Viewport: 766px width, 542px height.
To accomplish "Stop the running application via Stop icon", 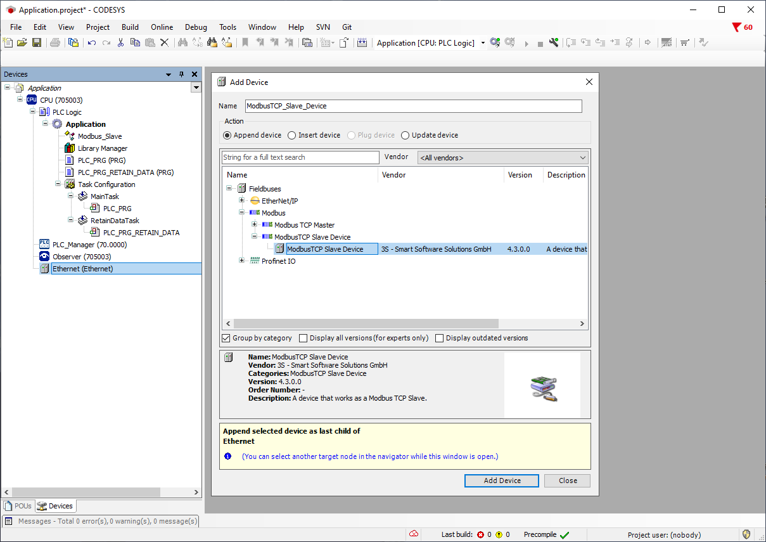I will click(x=540, y=42).
